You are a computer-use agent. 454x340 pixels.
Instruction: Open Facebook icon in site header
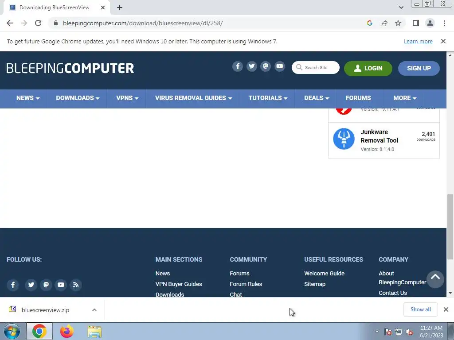tap(238, 66)
